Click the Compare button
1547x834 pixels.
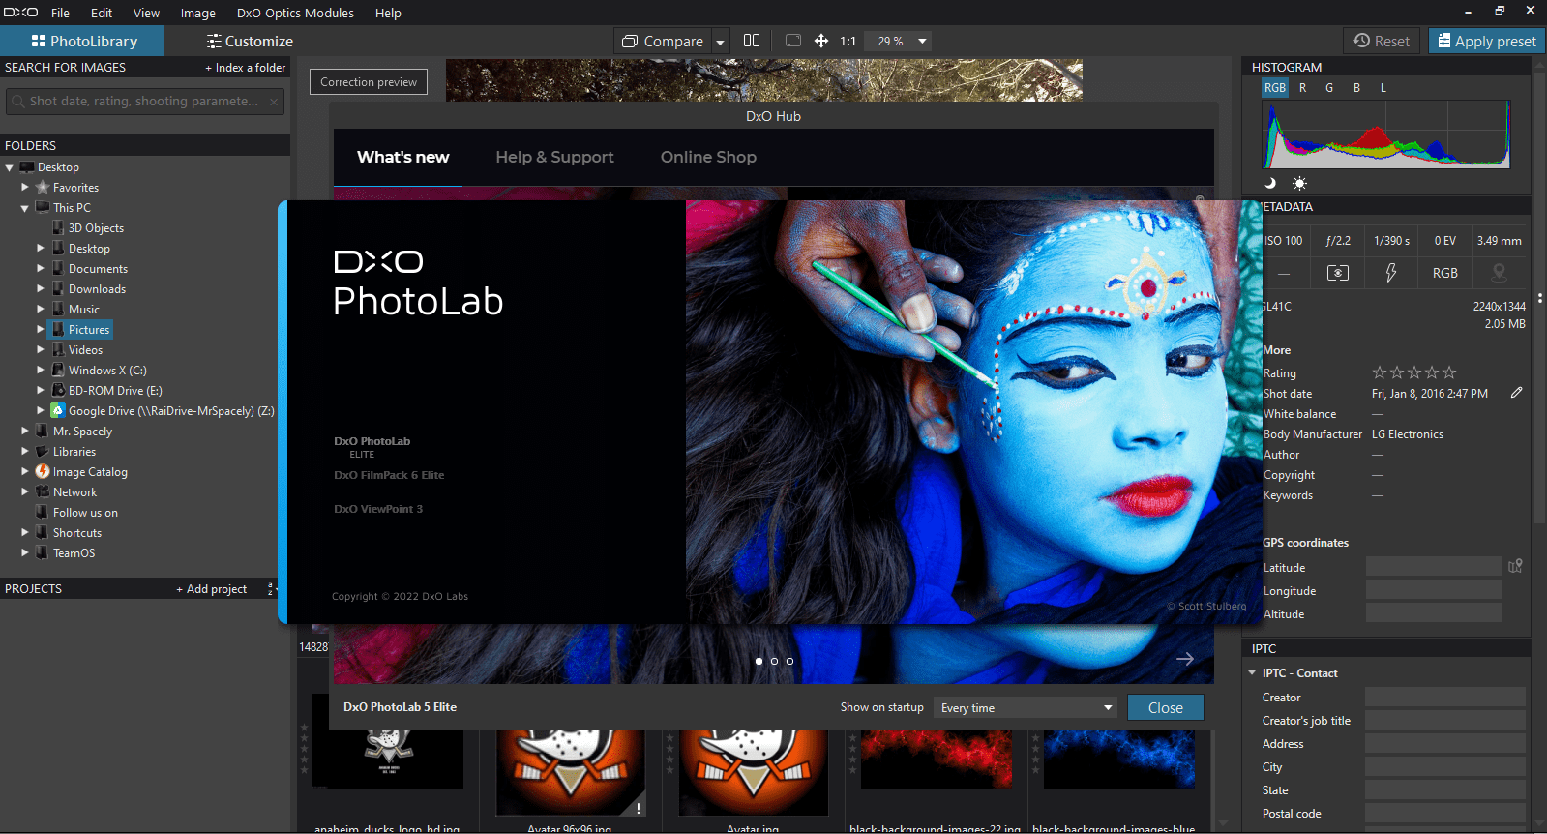pyautogui.click(x=663, y=41)
